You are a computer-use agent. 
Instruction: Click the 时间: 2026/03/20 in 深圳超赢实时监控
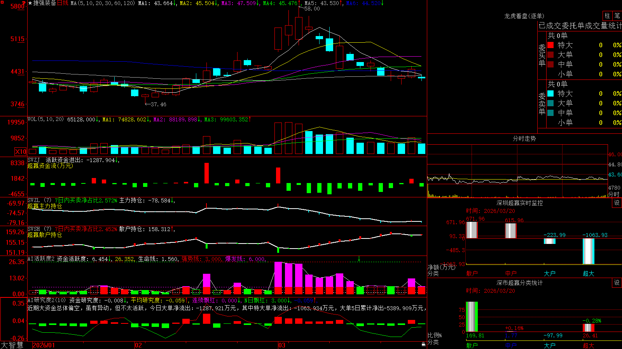coord(491,211)
